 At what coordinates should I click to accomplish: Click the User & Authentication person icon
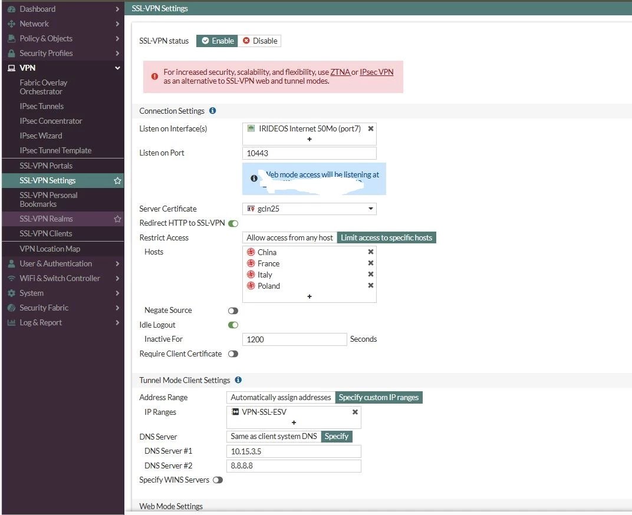[11, 263]
